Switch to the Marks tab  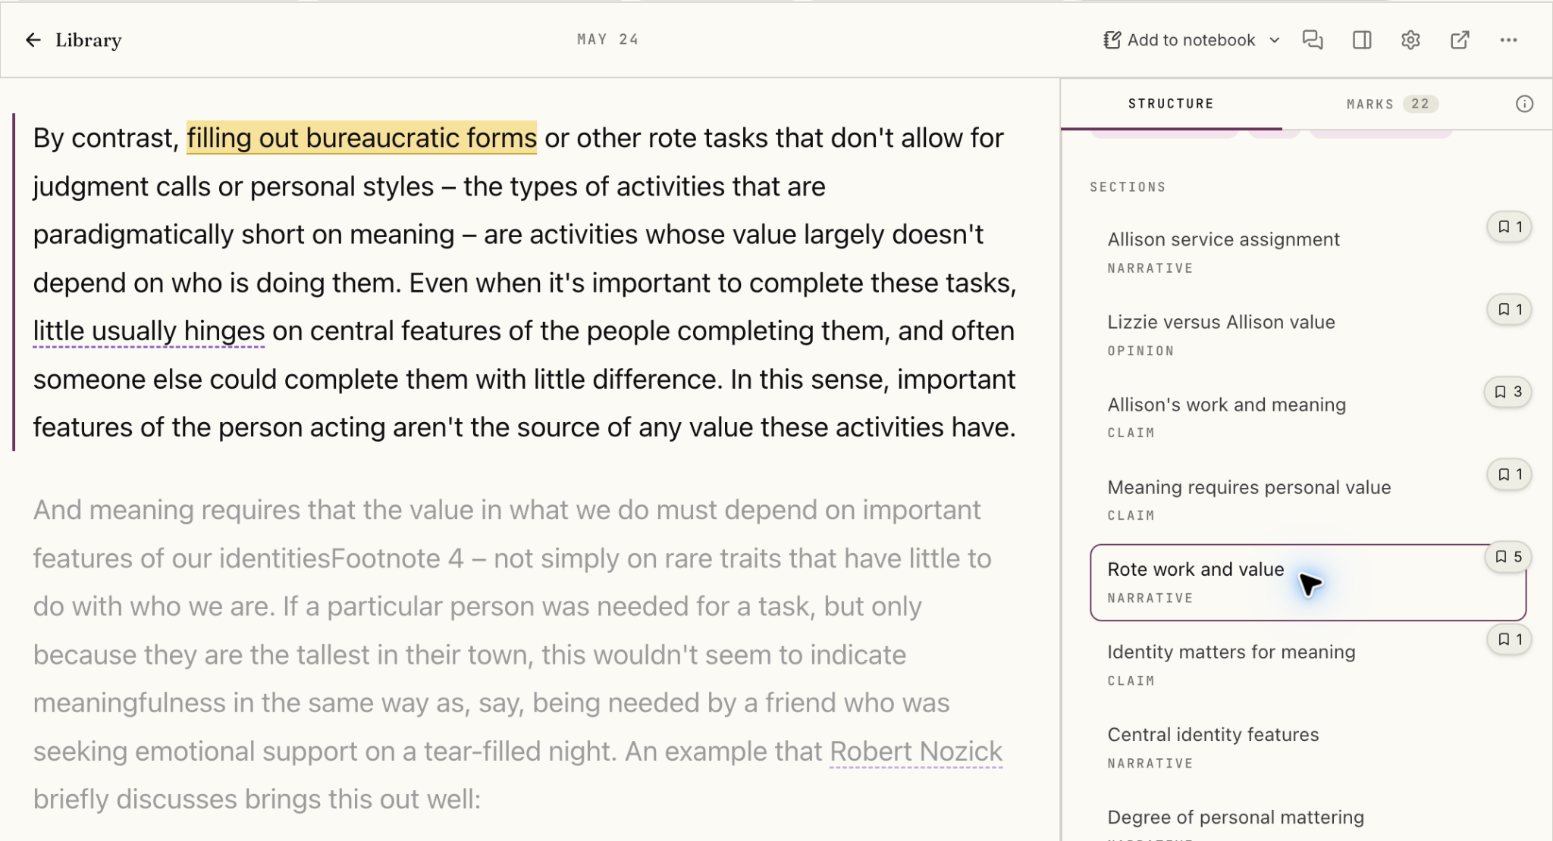1392,104
